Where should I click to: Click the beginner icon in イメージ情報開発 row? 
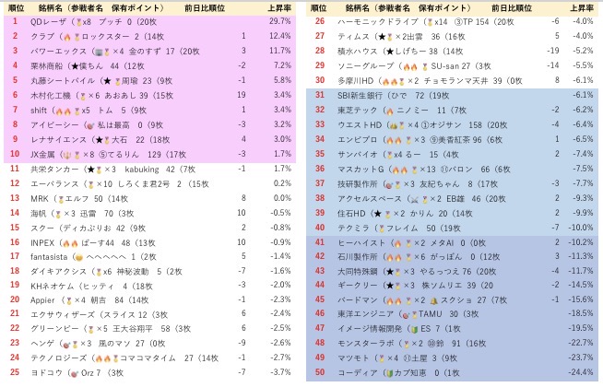tap(415, 328)
